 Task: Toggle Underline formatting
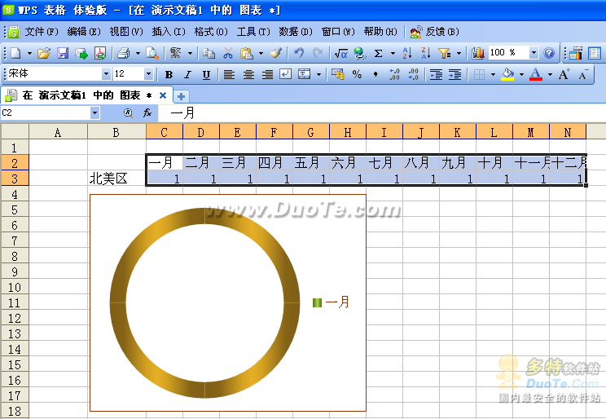point(206,74)
